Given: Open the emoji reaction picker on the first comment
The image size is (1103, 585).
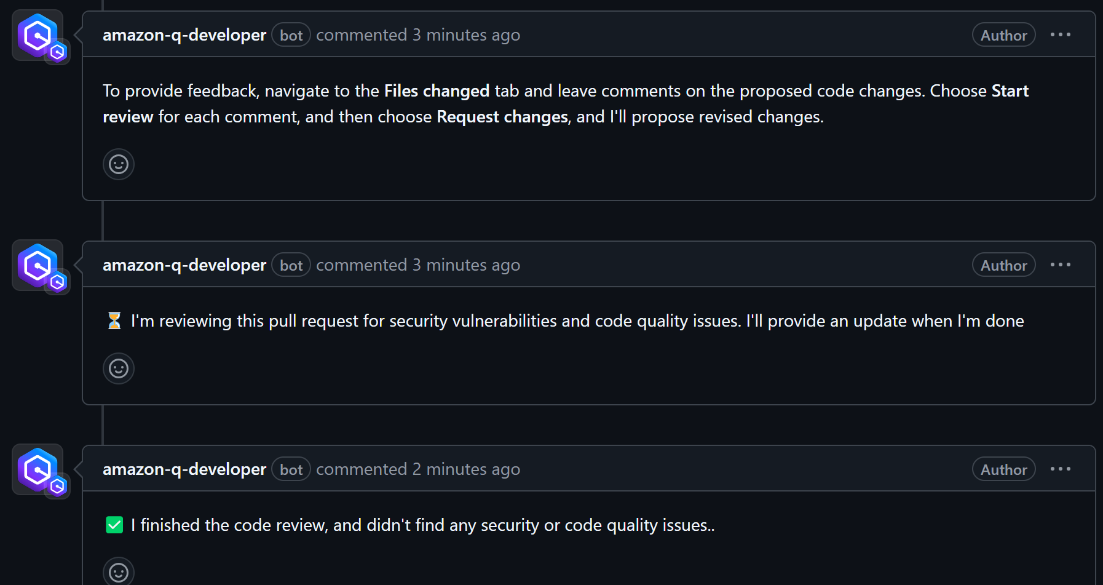Looking at the screenshot, I should click(x=118, y=164).
